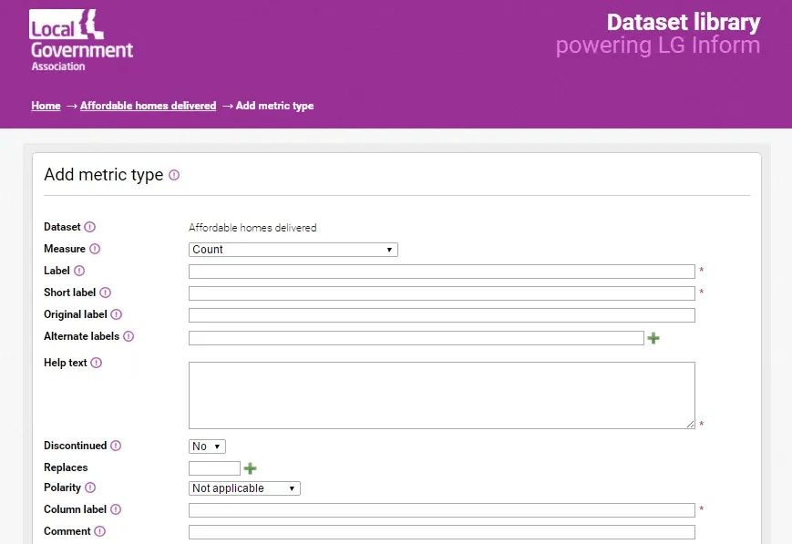Screen dimensions: 792x544
Task: Click the info icon beside Measure label
Action: [x=95, y=249]
